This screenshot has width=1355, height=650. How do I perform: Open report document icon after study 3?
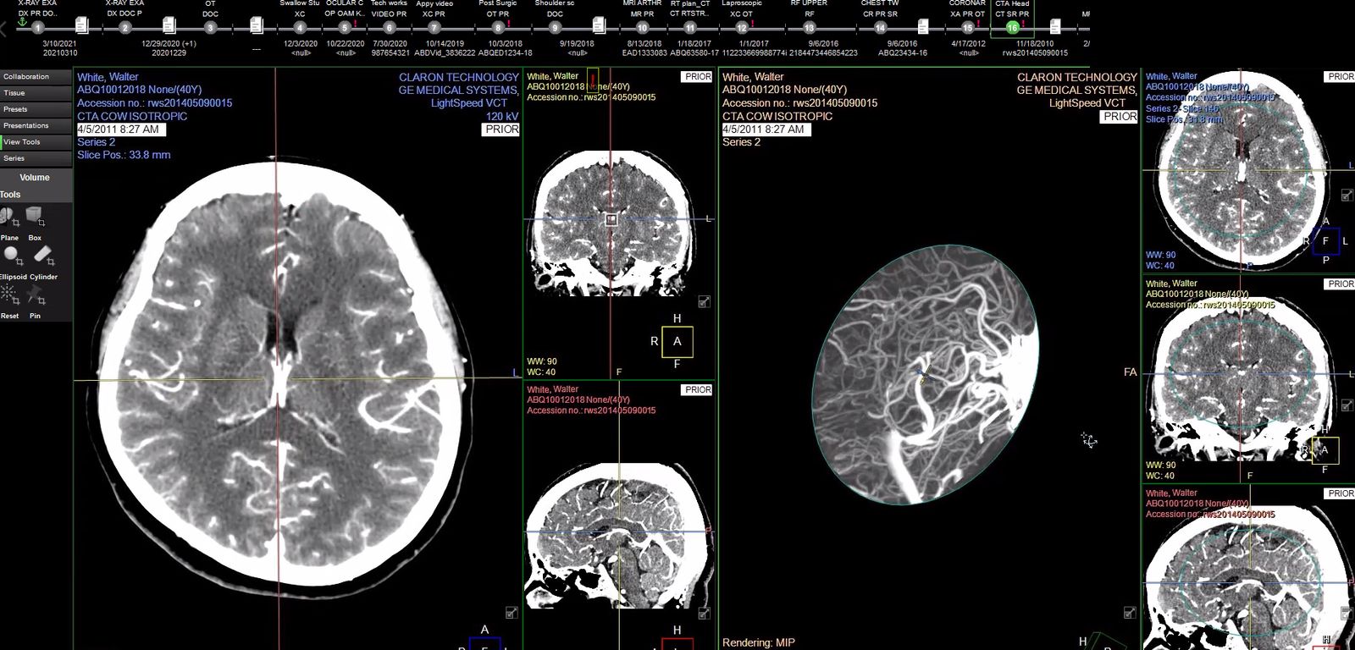coord(256,26)
